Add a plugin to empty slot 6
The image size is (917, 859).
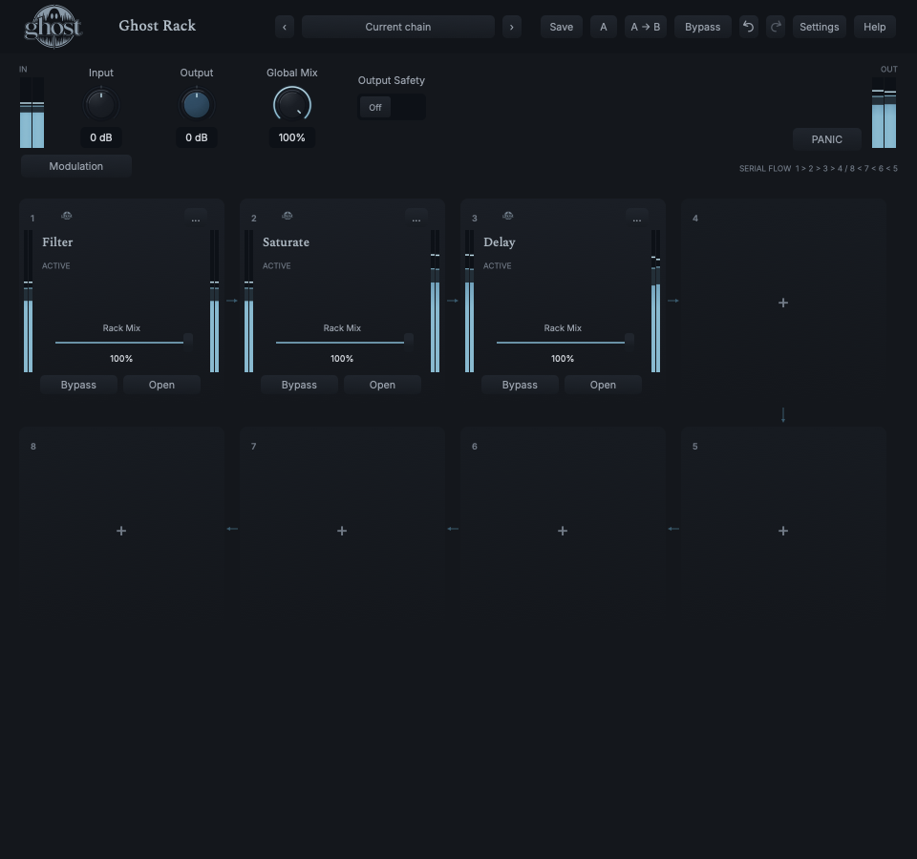pyautogui.click(x=563, y=531)
